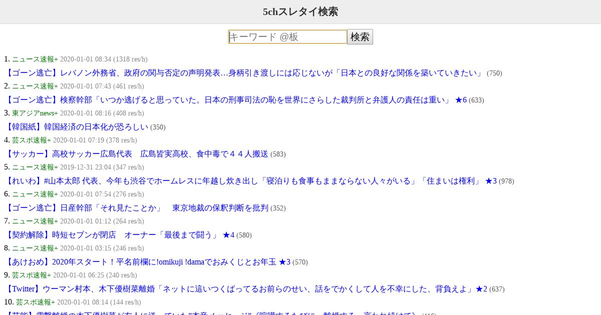Open the 日産幹部 それ見たことか thread
The height and width of the screenshot is (315, 601).
point(136,208)
